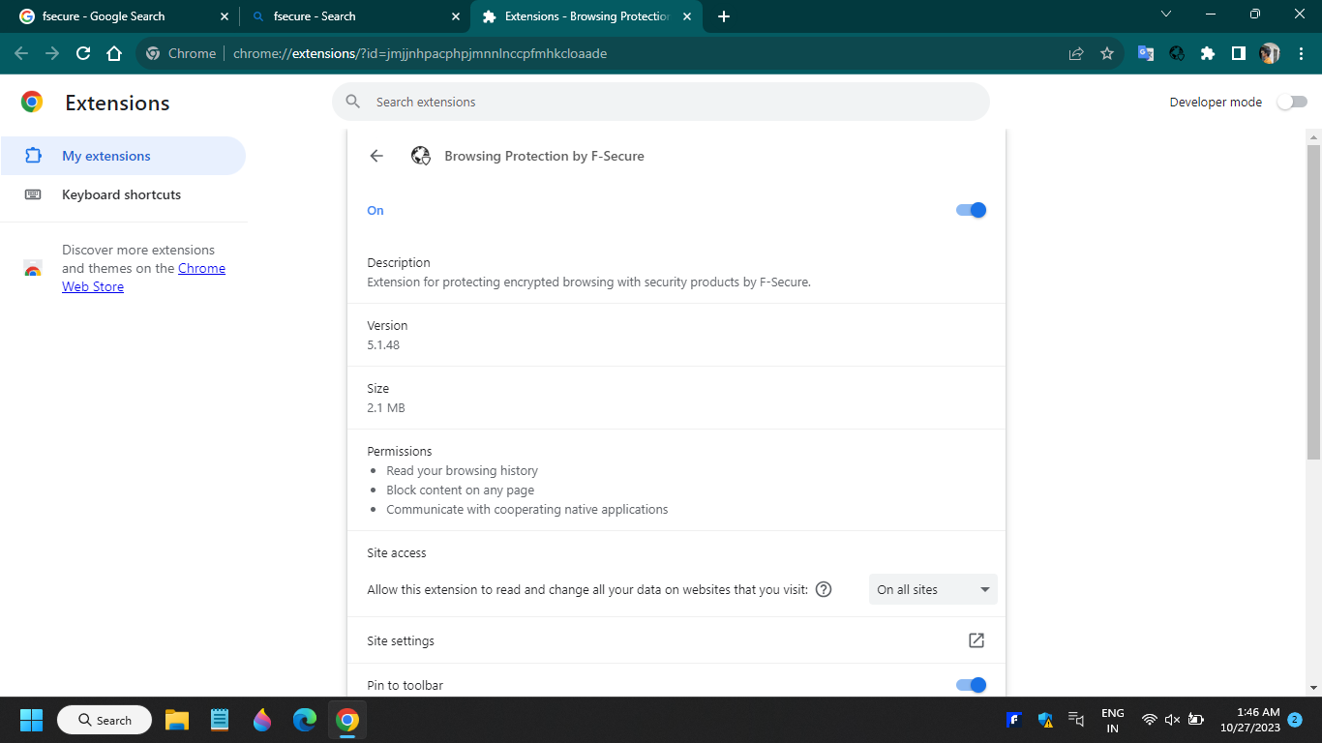
Task: Reload the page with the refresh icon
Action: pyautogui.click(x=83, y=53)
